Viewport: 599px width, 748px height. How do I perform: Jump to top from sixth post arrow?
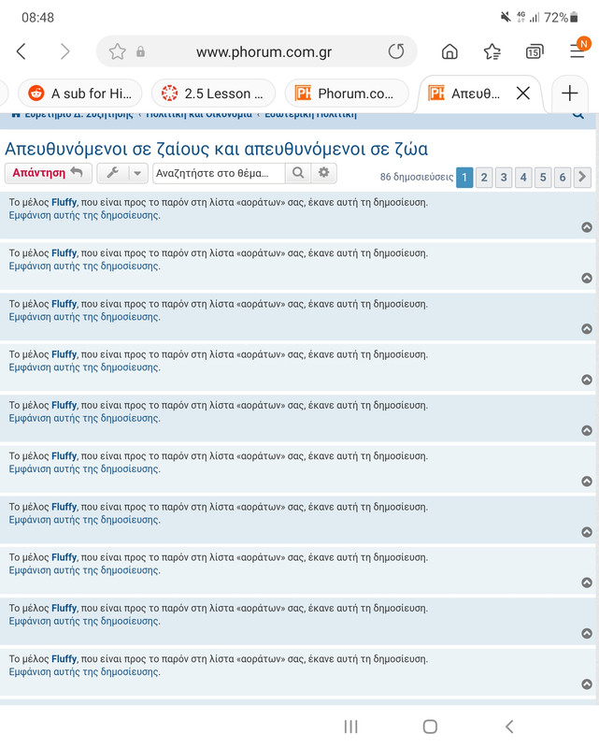click(x=587, y=481)
